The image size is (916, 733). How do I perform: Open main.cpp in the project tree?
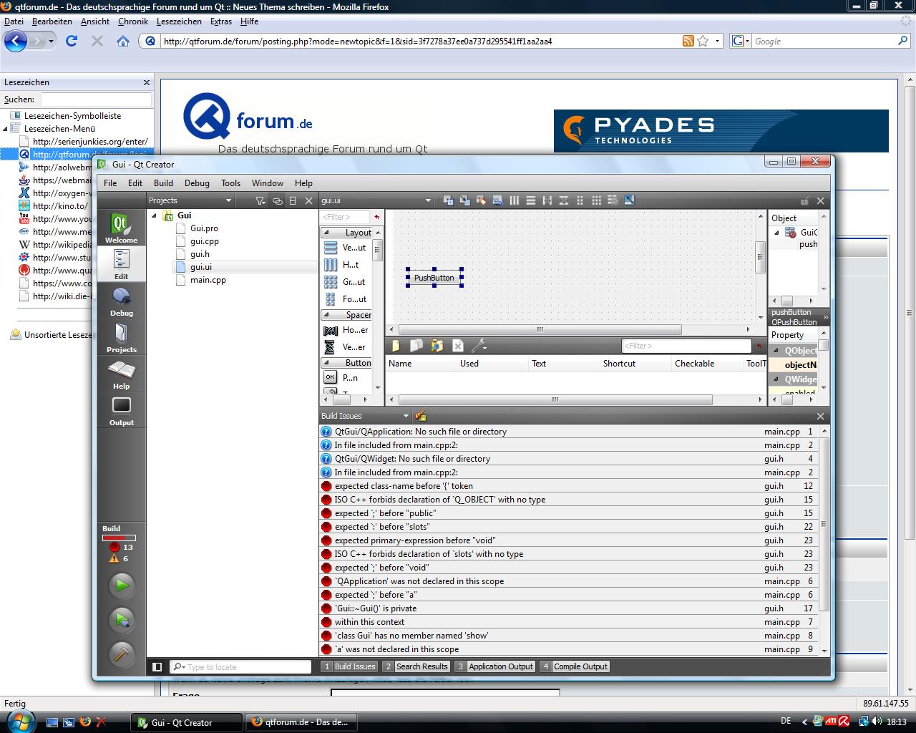[x=208, y=280]
